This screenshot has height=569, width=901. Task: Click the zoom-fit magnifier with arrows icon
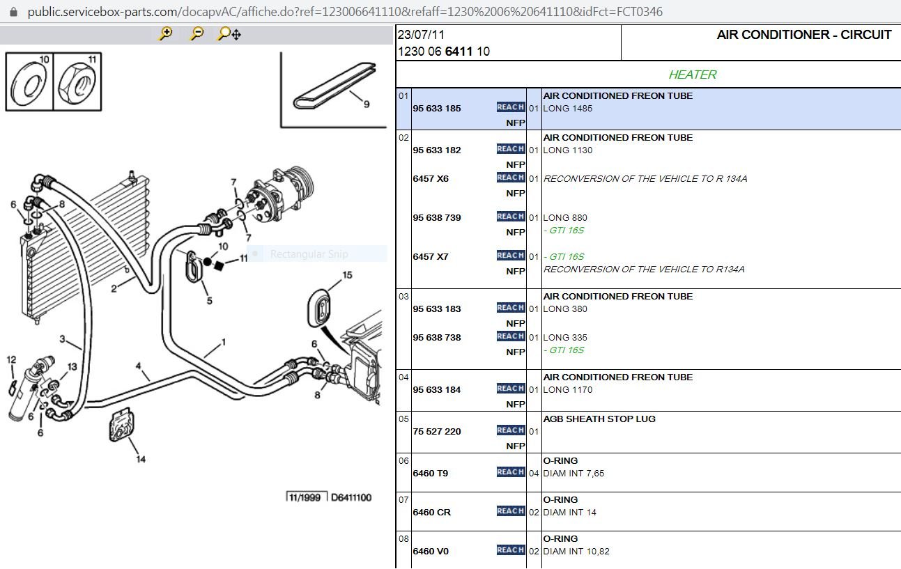(229, 33)
